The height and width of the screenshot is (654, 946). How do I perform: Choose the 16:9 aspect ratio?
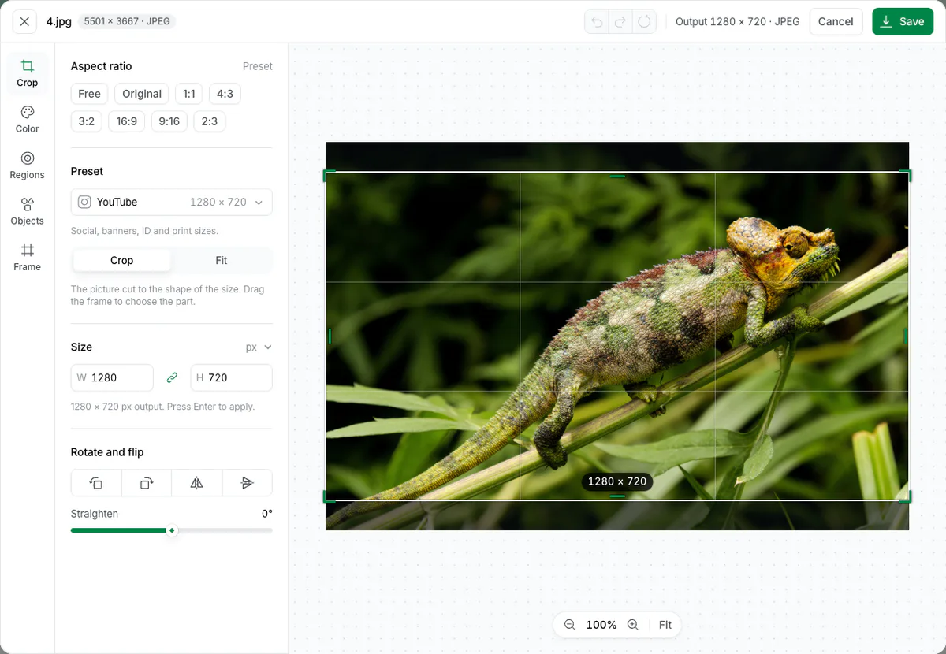tap(127, 121)
